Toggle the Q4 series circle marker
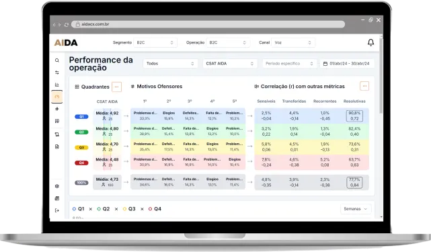Viewport: 431px width, 252px height. pyautogui.click(x=150, y=209)
